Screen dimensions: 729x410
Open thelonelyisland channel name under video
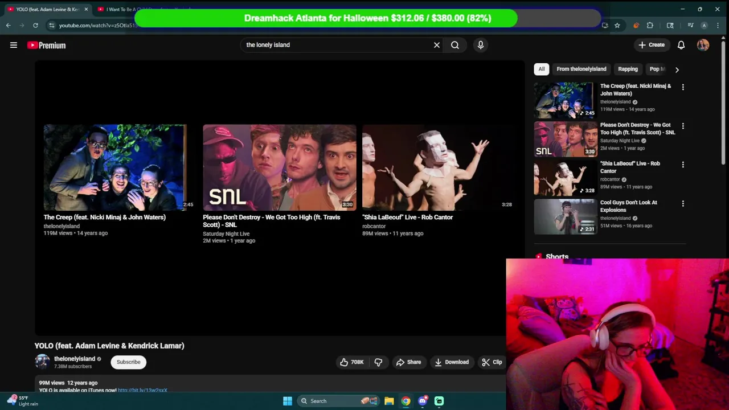click(75, 359)
